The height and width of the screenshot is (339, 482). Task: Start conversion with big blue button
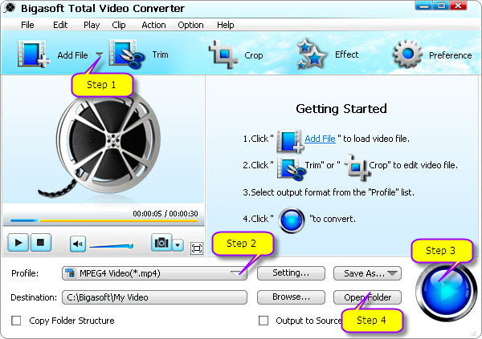(x=446, y=291)
